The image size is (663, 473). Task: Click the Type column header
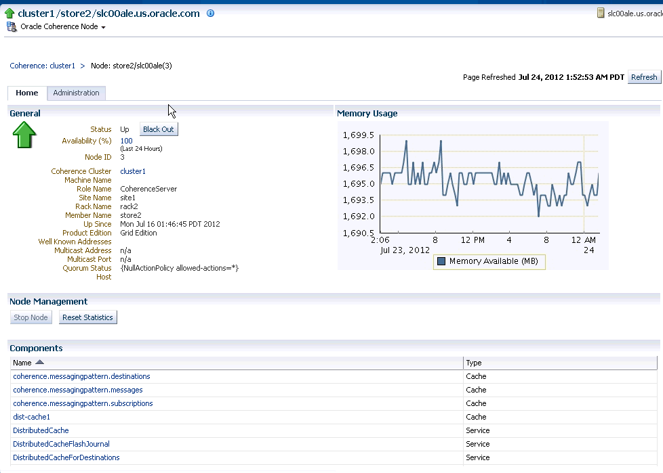560,363
